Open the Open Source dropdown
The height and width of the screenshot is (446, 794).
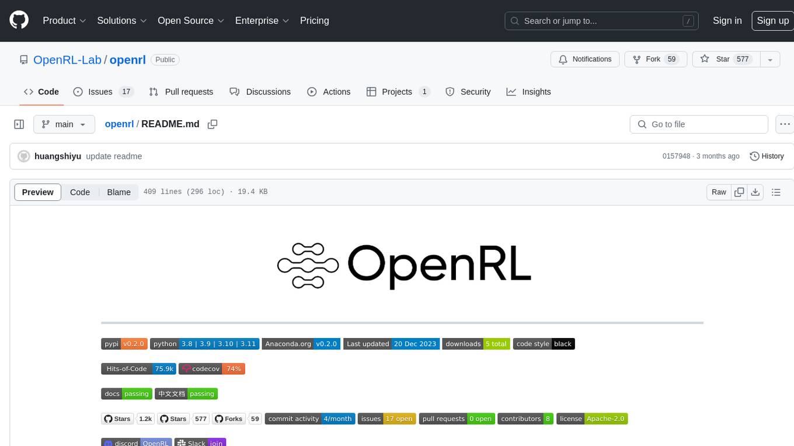point(191,20)
